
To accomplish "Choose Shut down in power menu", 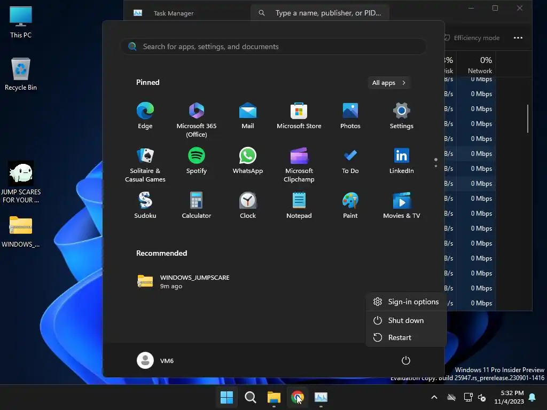I will pos(406,320).
